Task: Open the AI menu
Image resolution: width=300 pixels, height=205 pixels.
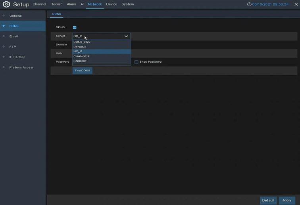Action: [x=82, y=4]
